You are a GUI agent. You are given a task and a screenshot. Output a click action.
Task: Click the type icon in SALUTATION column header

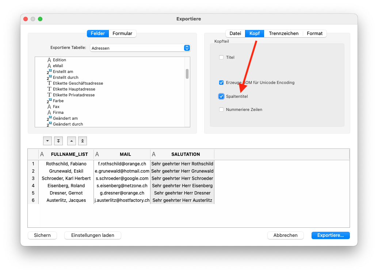[154, 154]
